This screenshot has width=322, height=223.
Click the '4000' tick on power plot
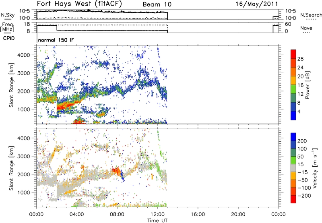coord(24,55)
